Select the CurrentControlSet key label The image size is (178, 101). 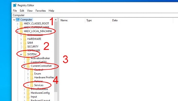pos(41,66)
